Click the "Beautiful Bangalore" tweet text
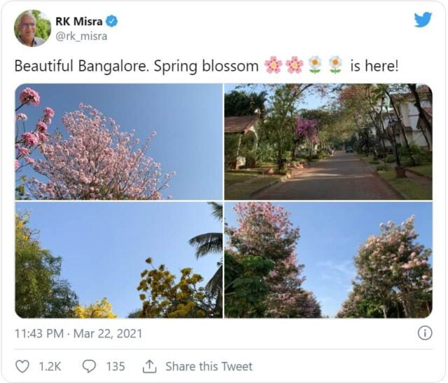448x383 pixels. click(136, 67)
